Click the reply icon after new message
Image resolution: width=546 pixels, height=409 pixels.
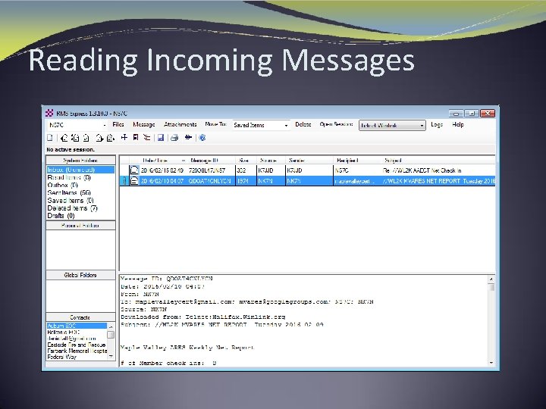(x=64, y=138)
